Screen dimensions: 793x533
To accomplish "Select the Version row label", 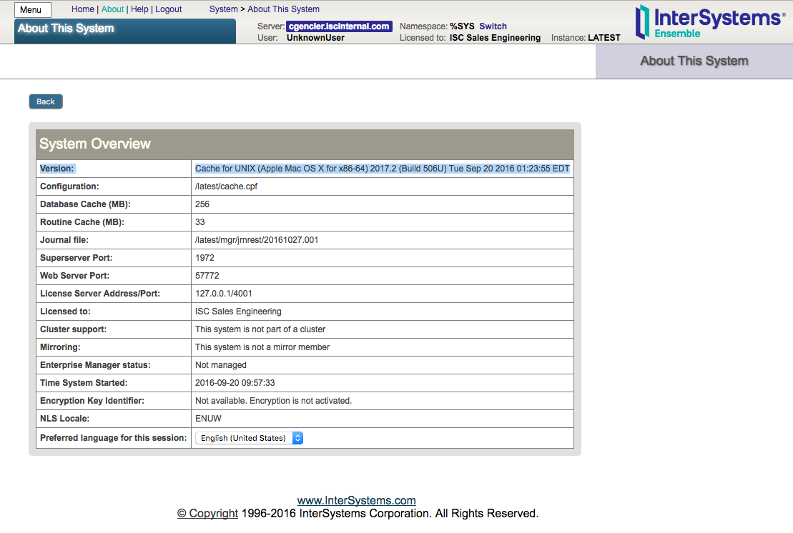I will tap(57, 169).
